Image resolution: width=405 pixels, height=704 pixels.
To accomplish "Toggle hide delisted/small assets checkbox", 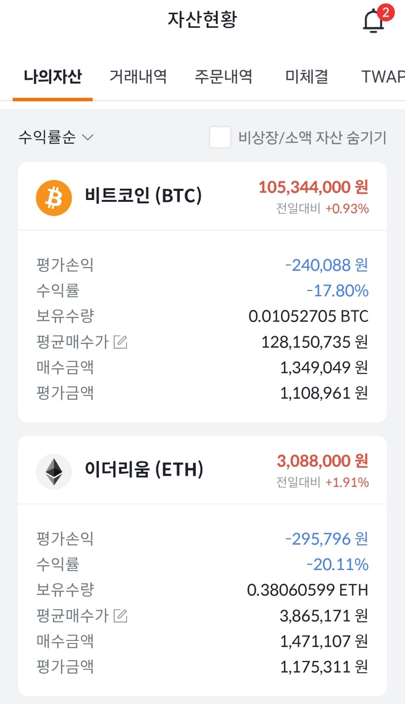I will click(220, 137).
